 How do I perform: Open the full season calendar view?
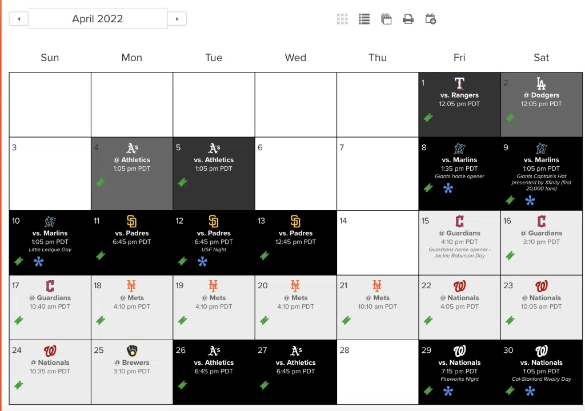tap(386, 19)
